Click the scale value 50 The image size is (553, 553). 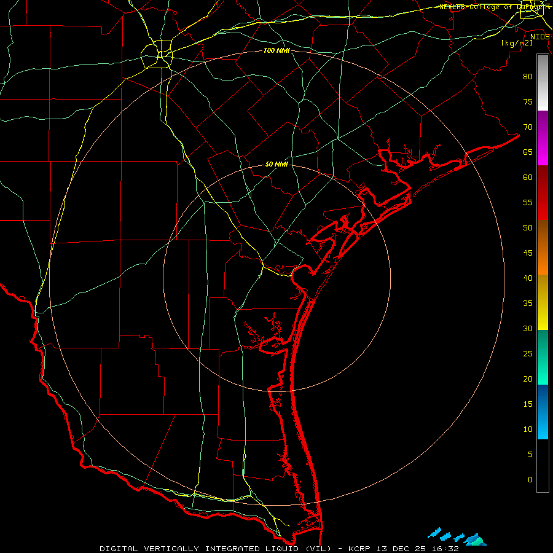pyautogui.click(x=528, y=228)
